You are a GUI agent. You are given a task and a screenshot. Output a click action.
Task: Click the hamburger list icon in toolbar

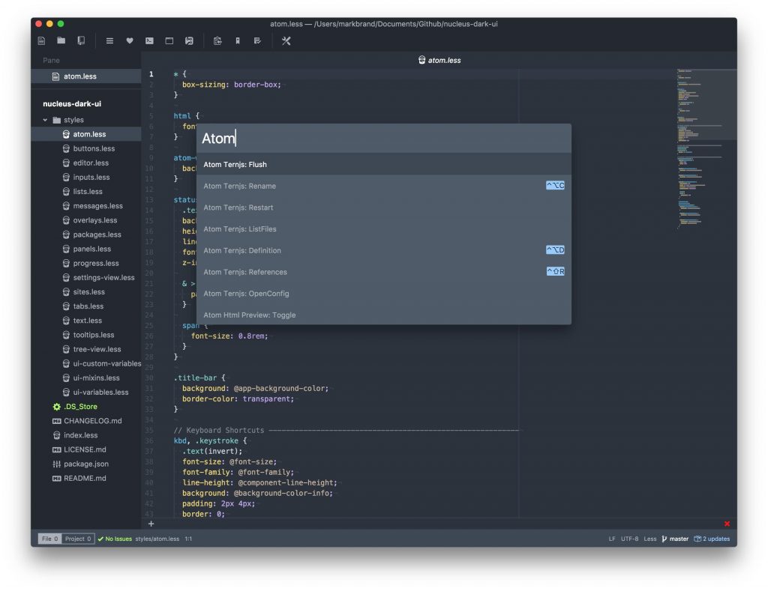click(x=109, y=40)
